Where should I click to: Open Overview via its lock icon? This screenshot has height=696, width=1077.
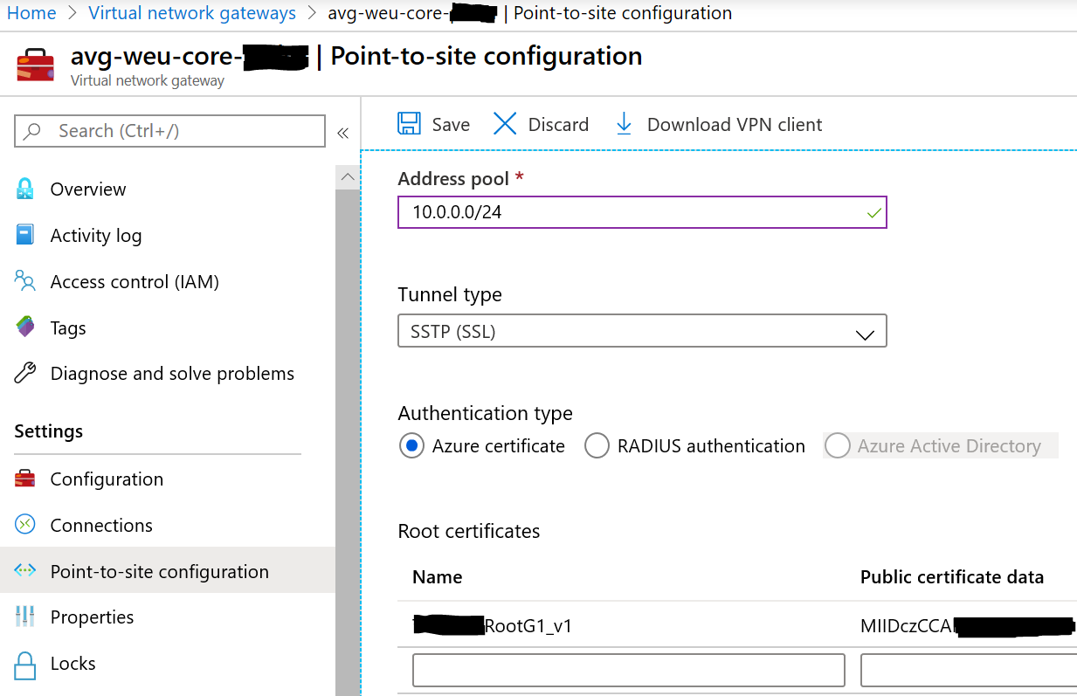coord(25,190)
